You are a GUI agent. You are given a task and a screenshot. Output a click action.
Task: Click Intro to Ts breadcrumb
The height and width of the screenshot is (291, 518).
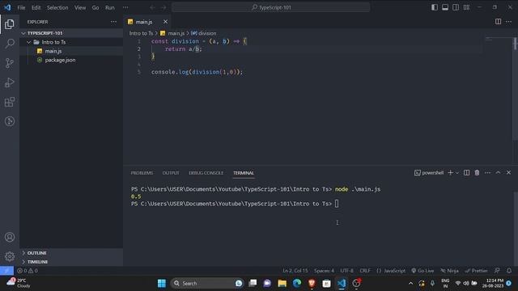(x=141, y=33)
